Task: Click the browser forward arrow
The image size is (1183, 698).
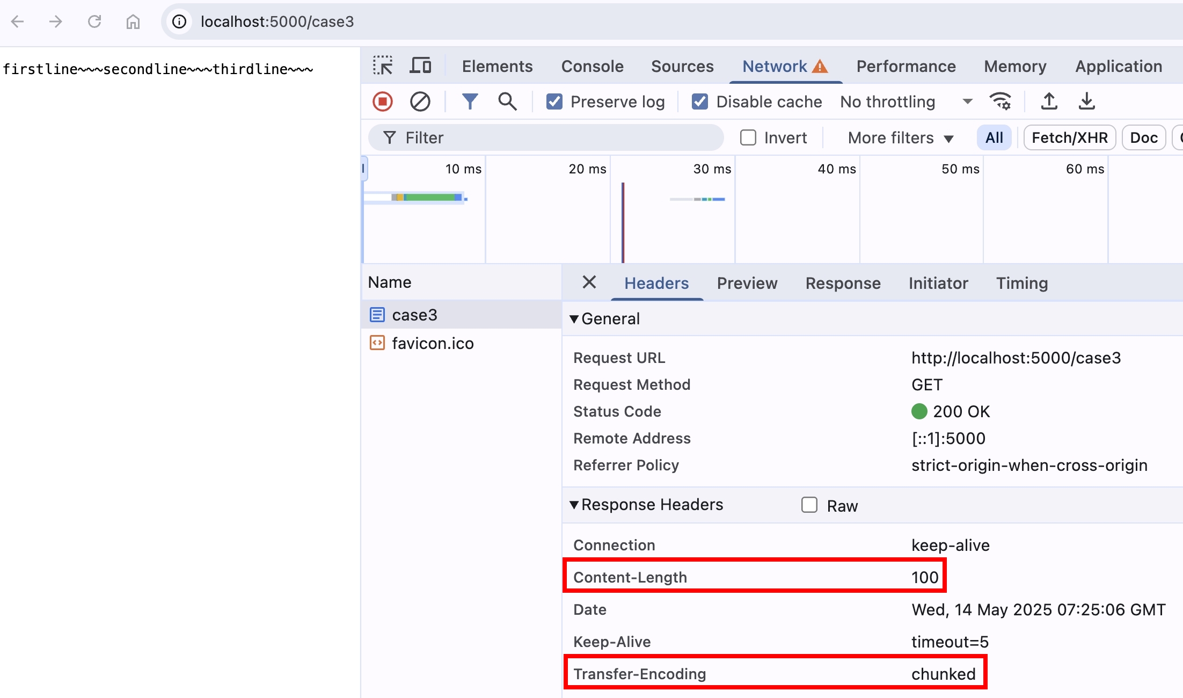Action: (55, 21)
